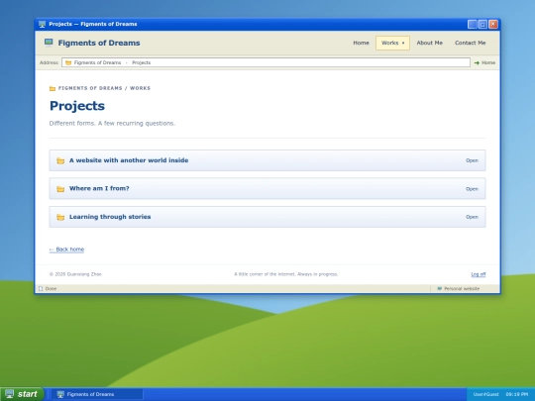Click the monitor icon beside Figments of Dreams heading
This screenshot has height=401, width=535.
(x=49, y=43)
